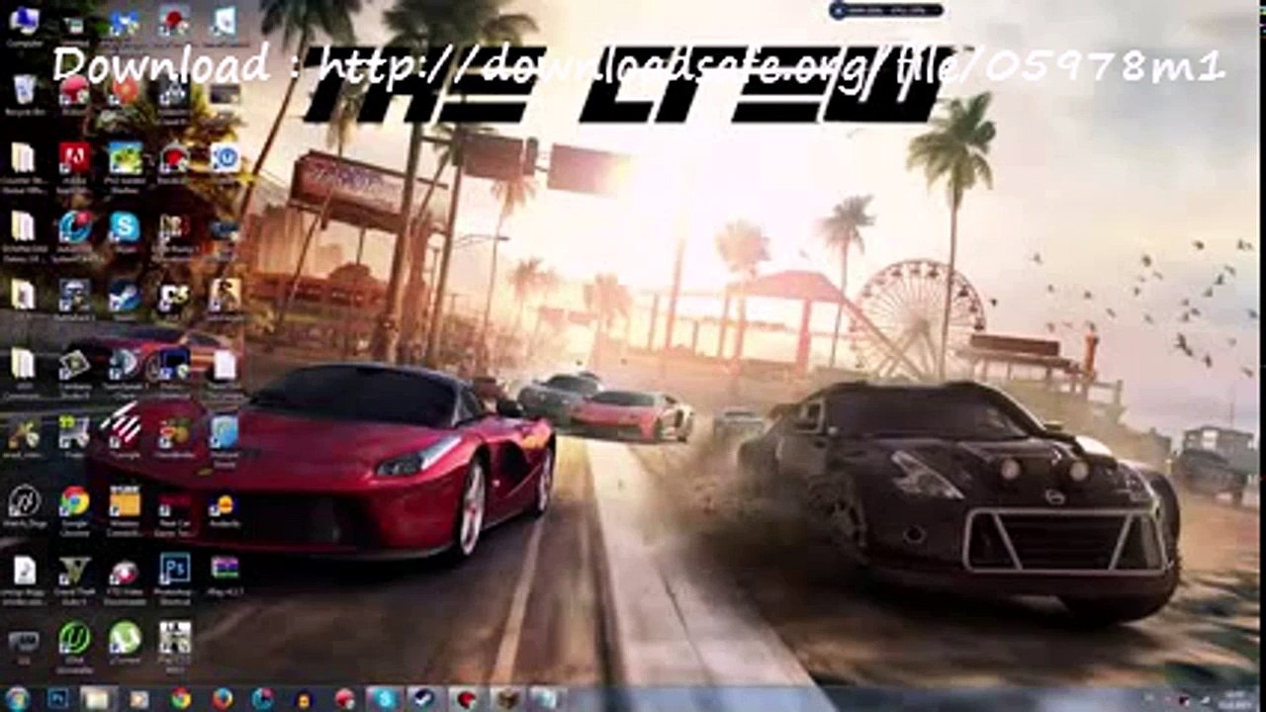
Task: Open the Recycle Bin on the desktop
Action: pyautogui.click(x=23, y=94)
